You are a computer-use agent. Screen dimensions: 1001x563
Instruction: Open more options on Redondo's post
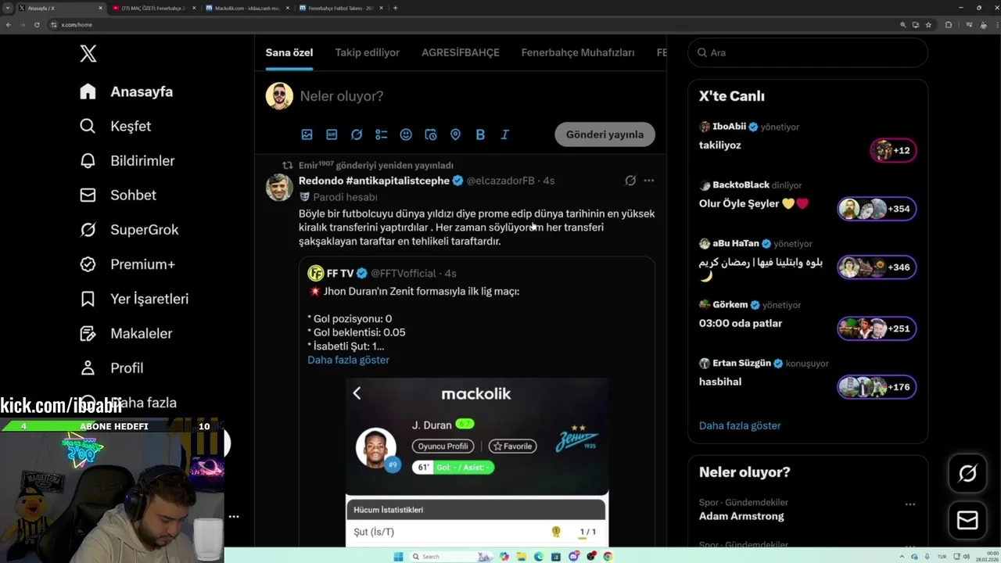(x=648, y=181)
